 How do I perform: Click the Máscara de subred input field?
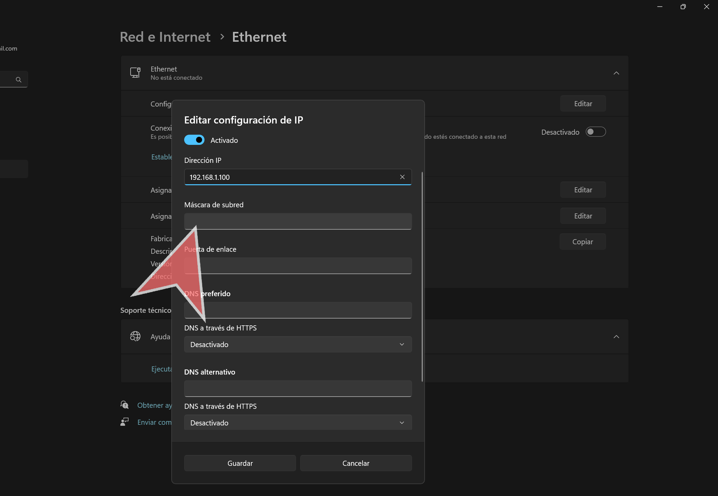[298, 221]
